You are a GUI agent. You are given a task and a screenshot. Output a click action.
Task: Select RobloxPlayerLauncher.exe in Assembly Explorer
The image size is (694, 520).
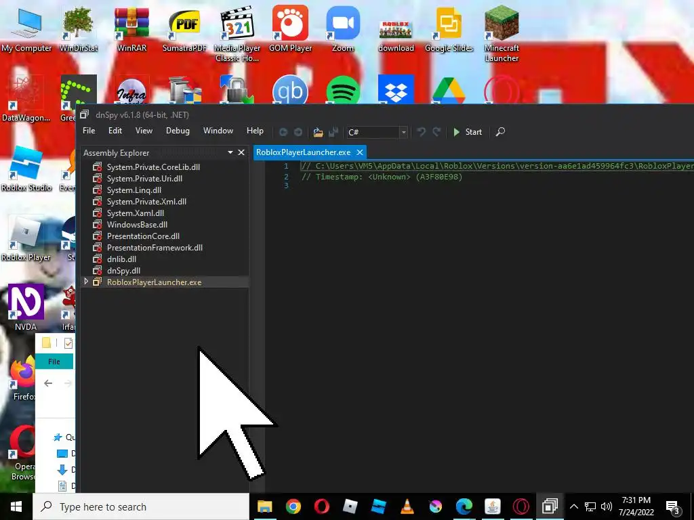[x=154, y=282]
